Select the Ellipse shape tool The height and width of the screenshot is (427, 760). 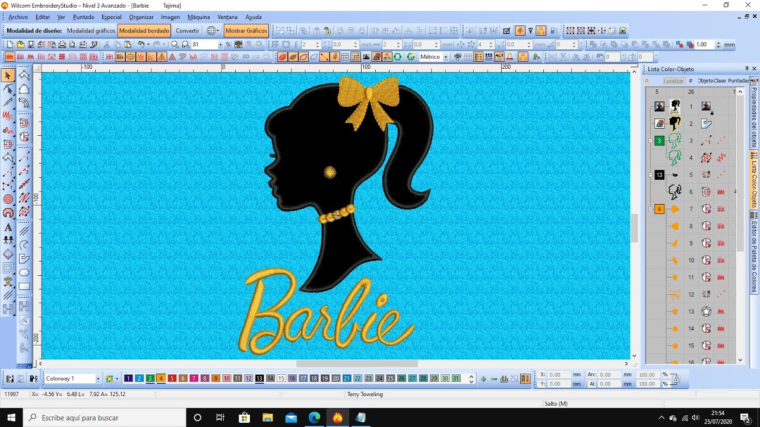pyautogui.click(x=24, y=273)
